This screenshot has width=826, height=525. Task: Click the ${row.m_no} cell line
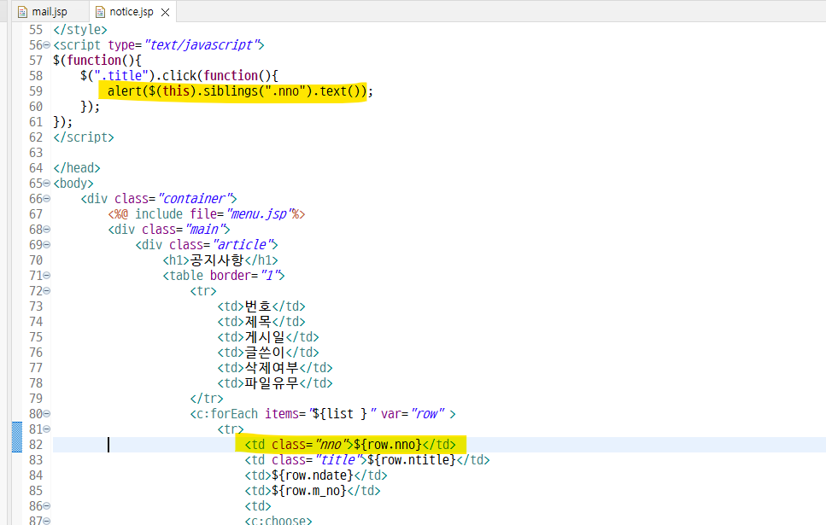pos(313,491)
